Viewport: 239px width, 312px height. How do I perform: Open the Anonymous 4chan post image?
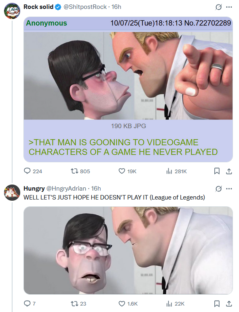click(x=128, y=76)
